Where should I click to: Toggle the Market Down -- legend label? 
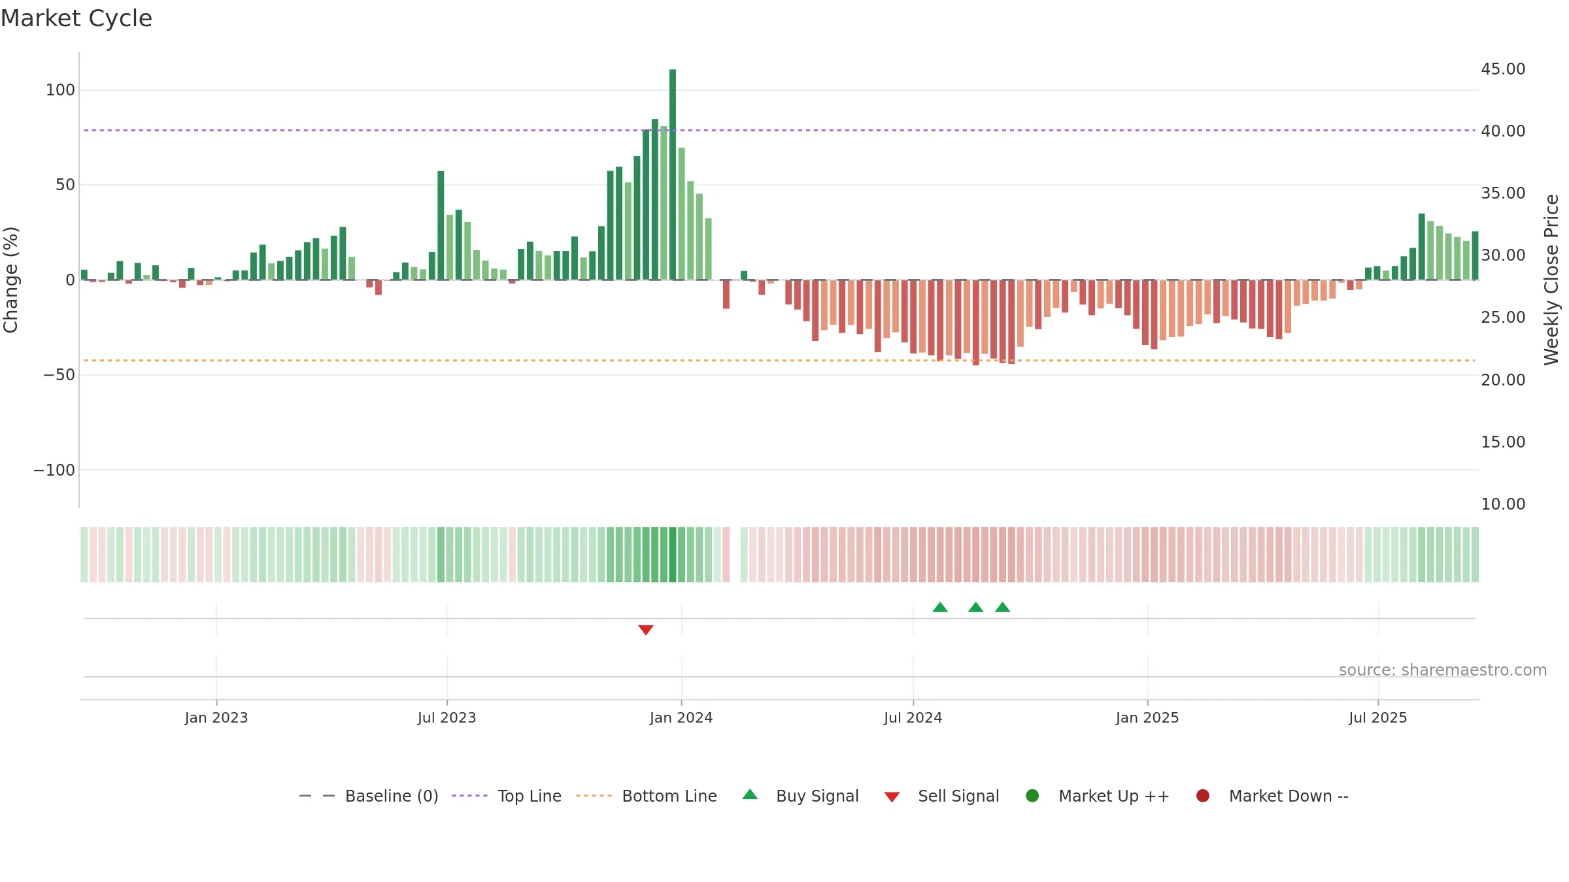(1289, 796)
